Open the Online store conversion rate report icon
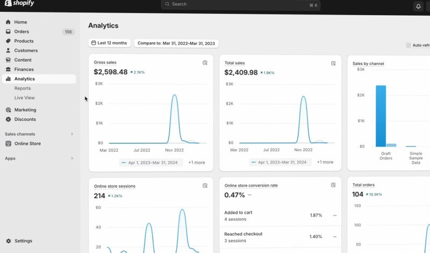The image size is (430, 253). click(333, 186)
